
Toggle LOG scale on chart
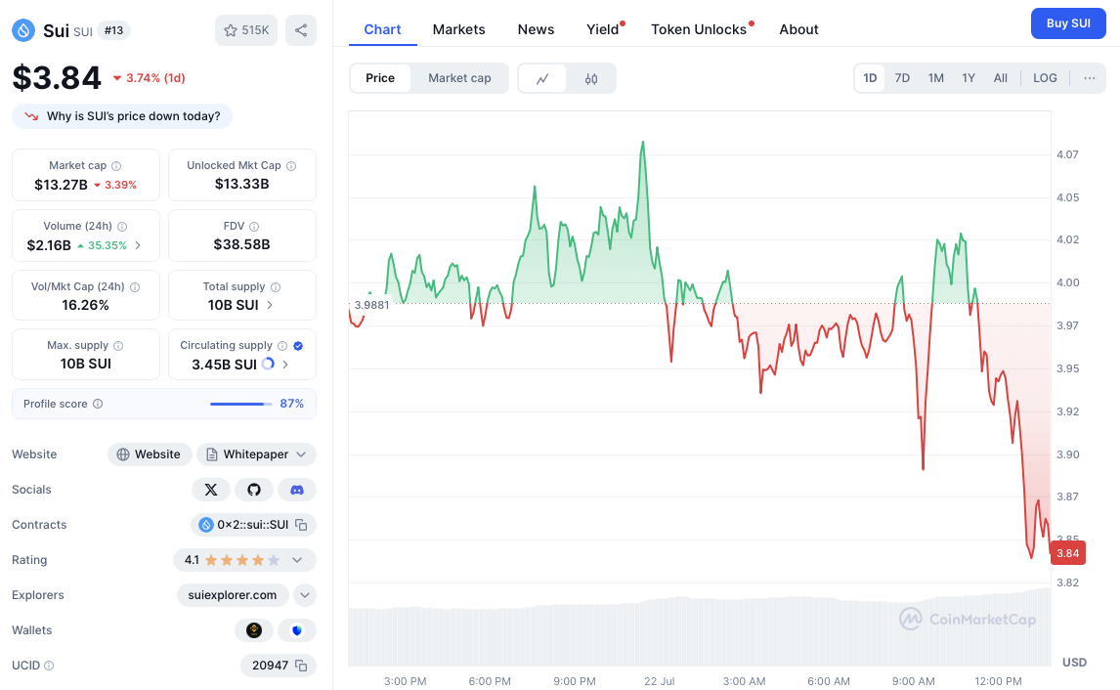pyautogui.click(x=1045, y=78)
